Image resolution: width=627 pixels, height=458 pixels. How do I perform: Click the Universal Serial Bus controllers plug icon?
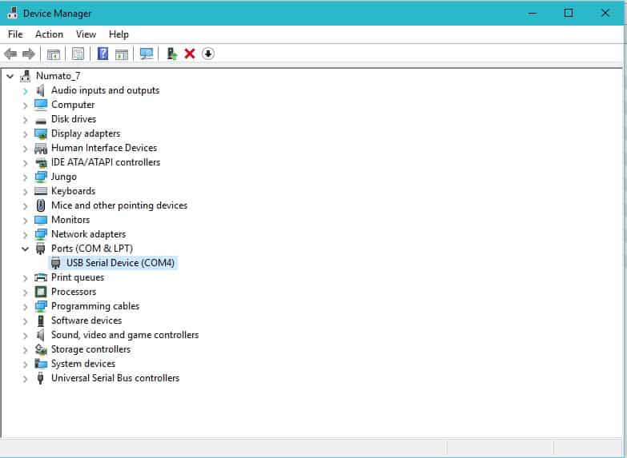click(40, 378)
